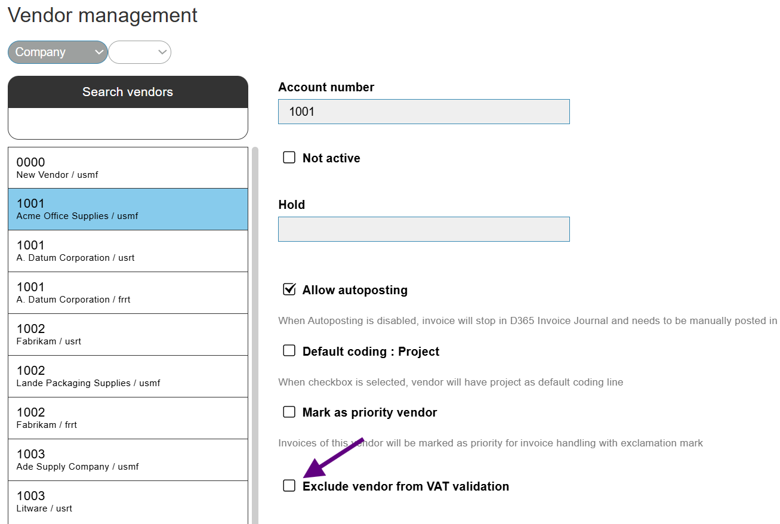Choose A. Datum Corporation / usrt
The height and width of the screenshot is (524, 780).
tap(128, 251)
